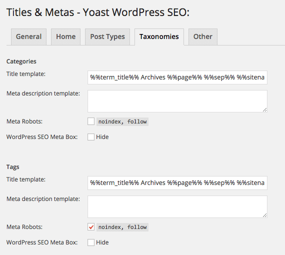This screenshot has width=285, height=255.
Task: Click the Categories 'noindex, follow' code label
Action: (x=122, y=121)
